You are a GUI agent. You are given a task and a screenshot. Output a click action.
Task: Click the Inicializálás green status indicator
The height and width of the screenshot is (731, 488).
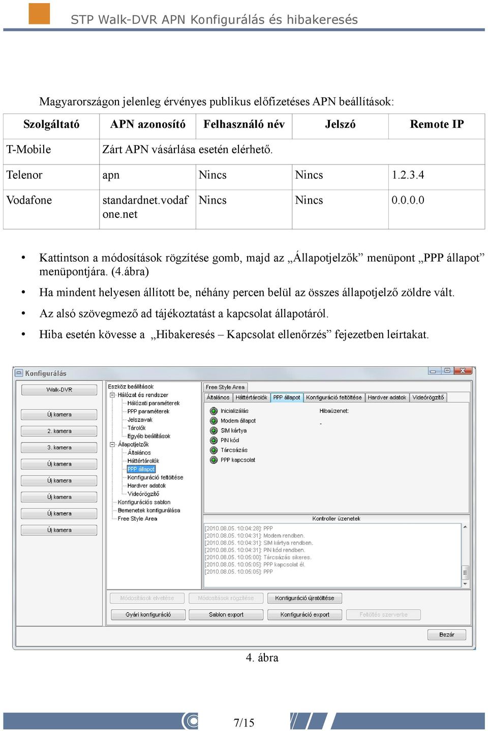click(213, 411)
